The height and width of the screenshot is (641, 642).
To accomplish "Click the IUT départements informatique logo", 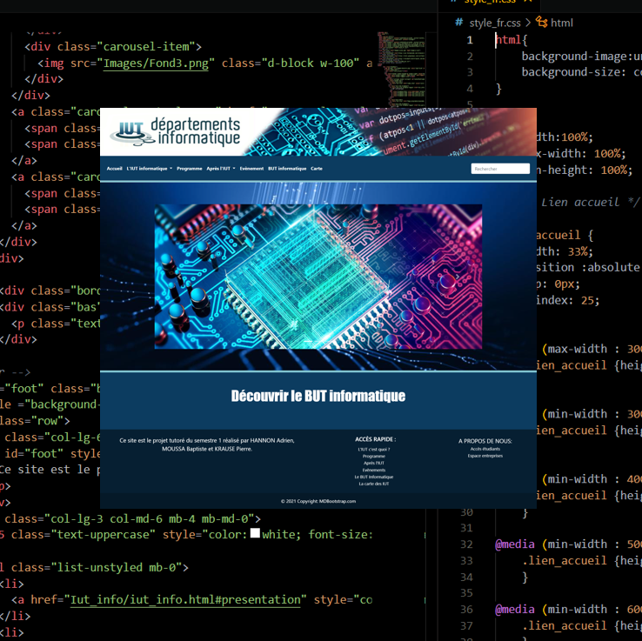I will point(175,132).
